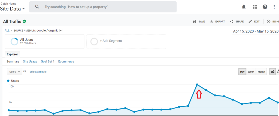Switch to the Site Usage tab

tap(30, 62)
